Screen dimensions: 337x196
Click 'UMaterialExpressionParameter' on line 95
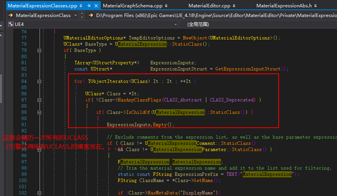[x=188, y=150]
